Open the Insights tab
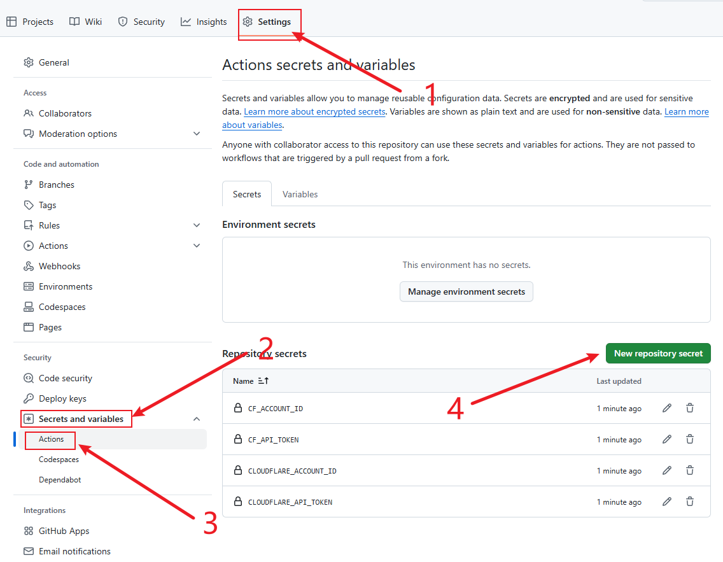 point(204,22)
